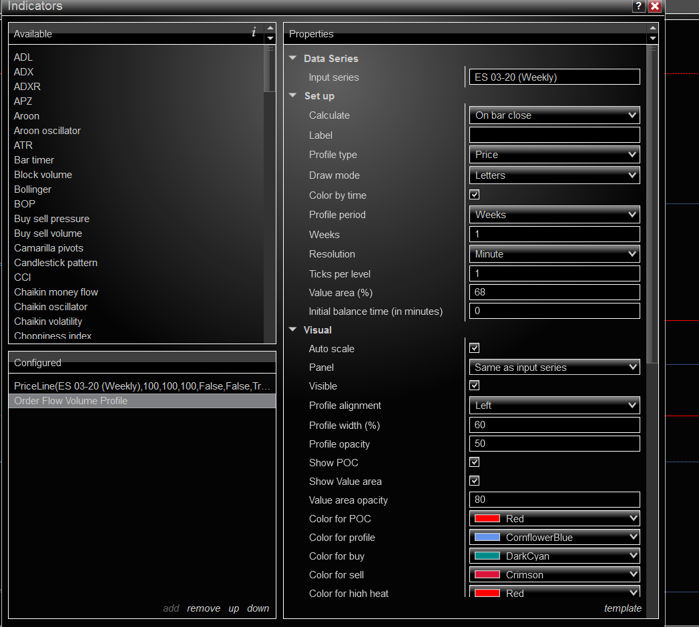
Task: Click the down link in Configured panel
Action: coord(258,608)
